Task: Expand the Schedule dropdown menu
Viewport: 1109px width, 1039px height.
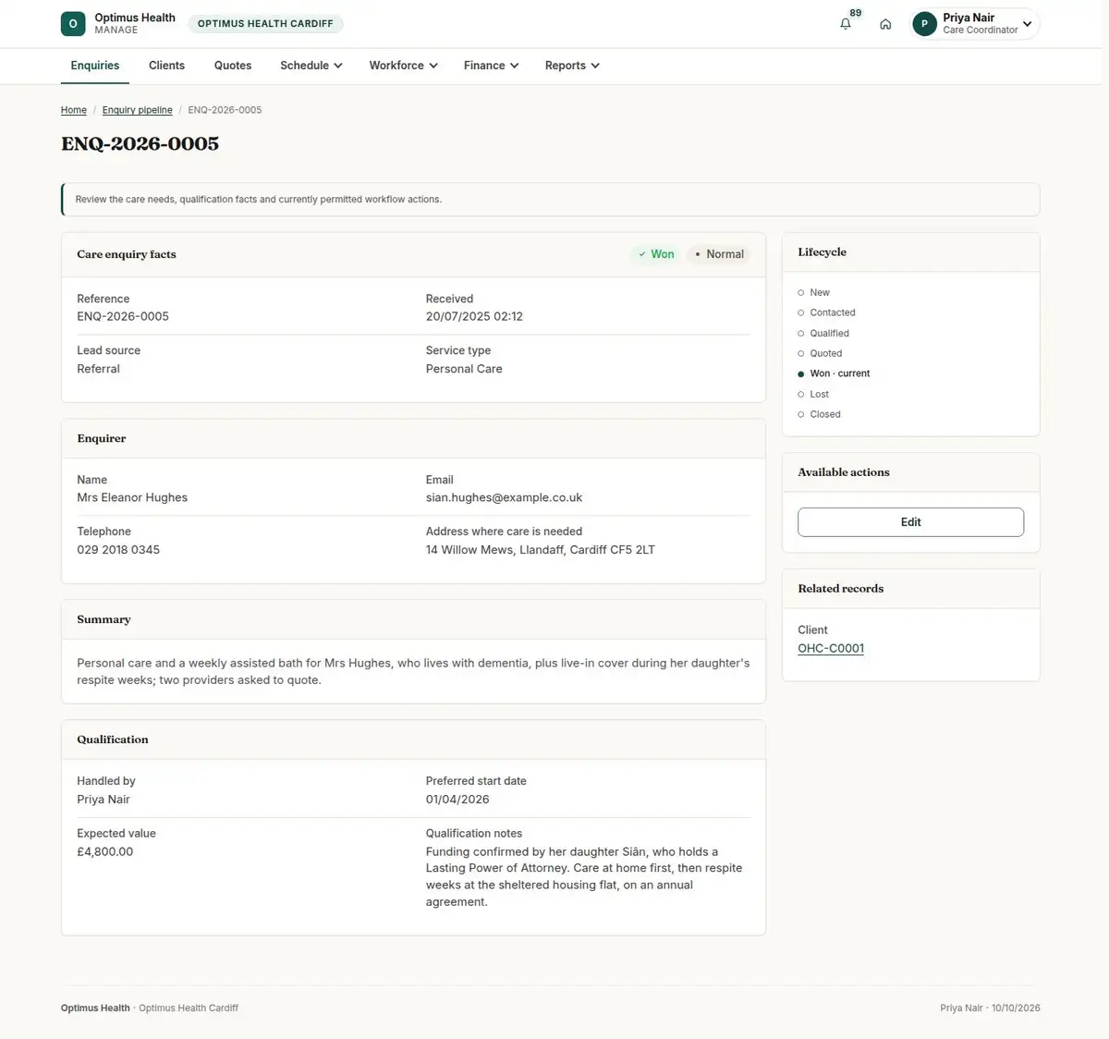Action: tap(311, 66)
